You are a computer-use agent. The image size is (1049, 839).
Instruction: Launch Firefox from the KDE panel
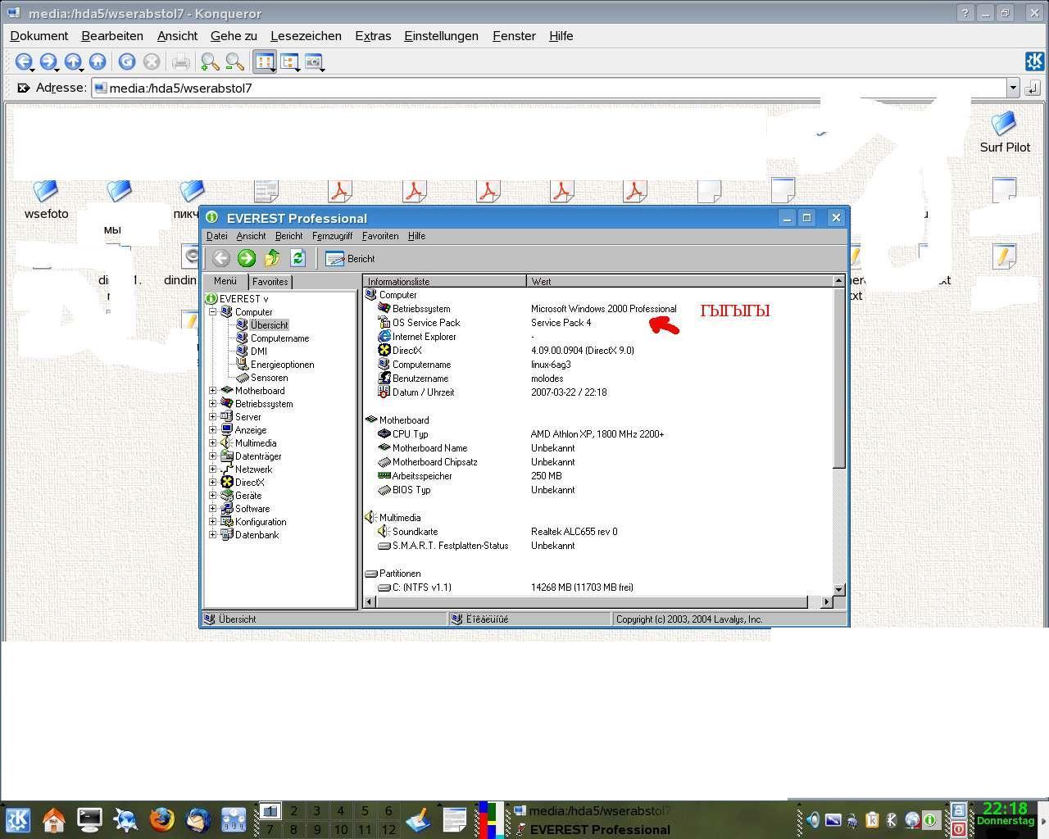(x=162, y=819)
